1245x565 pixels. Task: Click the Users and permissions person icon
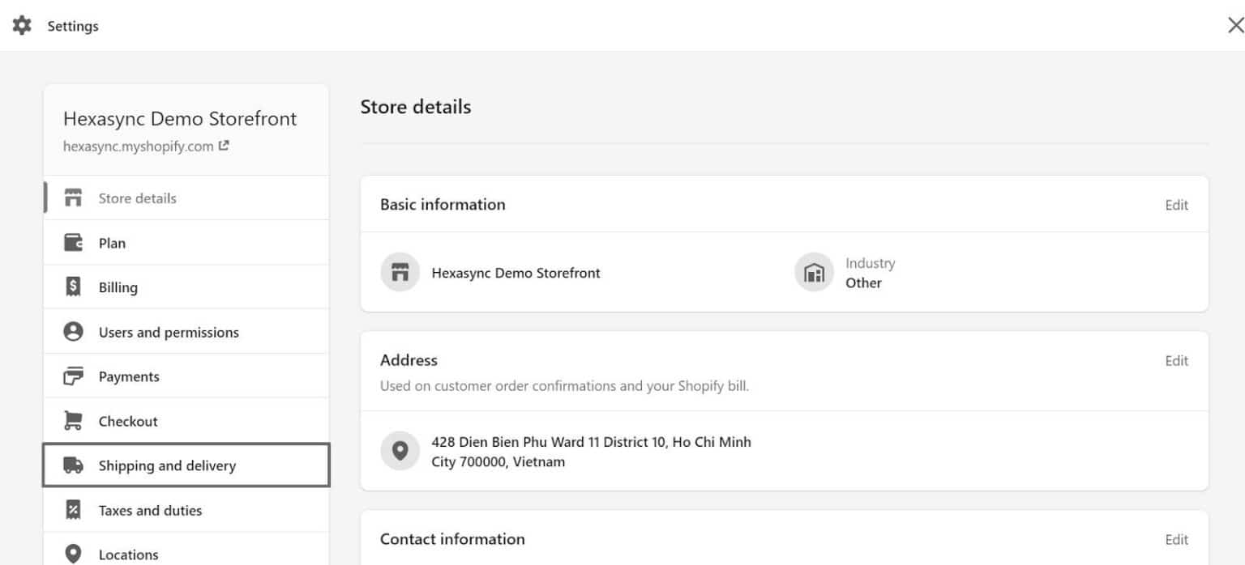point(72,330)
